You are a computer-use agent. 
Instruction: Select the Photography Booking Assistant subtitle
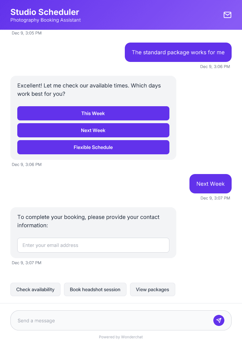tap(46, 20)
